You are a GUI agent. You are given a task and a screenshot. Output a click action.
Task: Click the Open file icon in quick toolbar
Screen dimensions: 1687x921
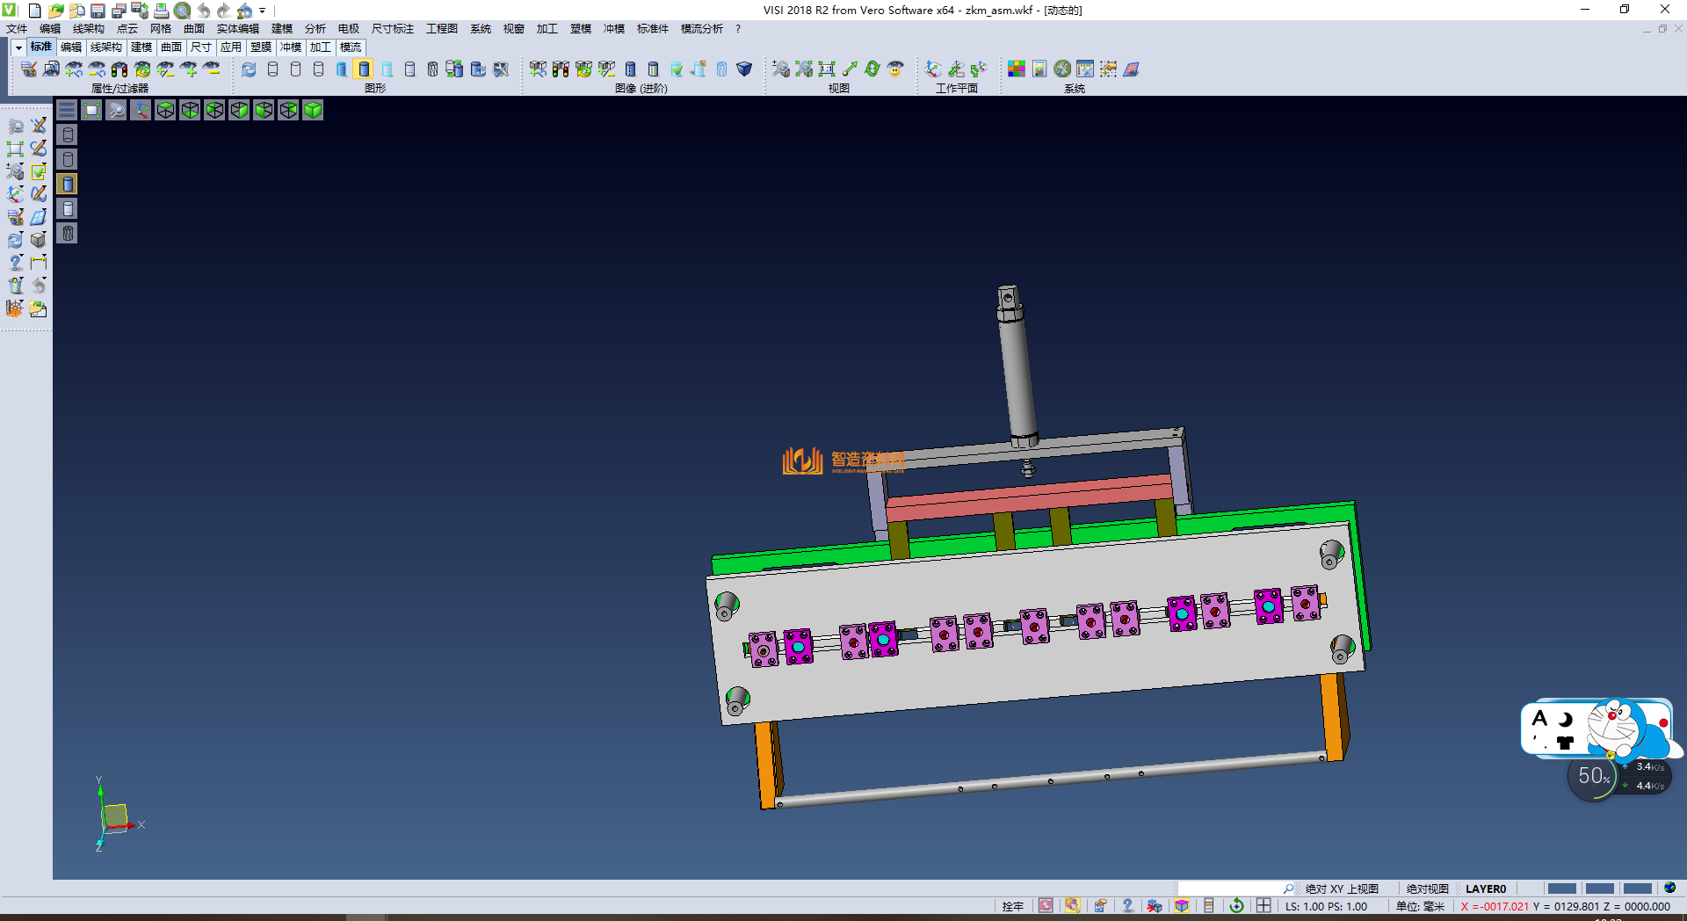[55, 11]
